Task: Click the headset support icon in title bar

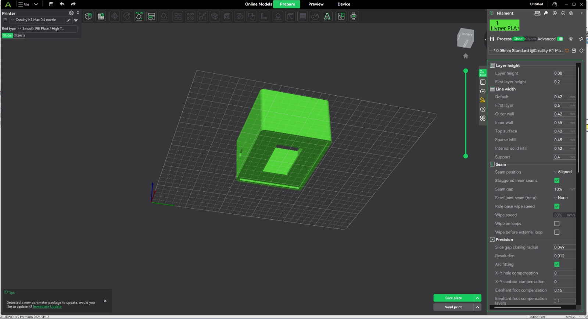Action: (x=555, y=4)
